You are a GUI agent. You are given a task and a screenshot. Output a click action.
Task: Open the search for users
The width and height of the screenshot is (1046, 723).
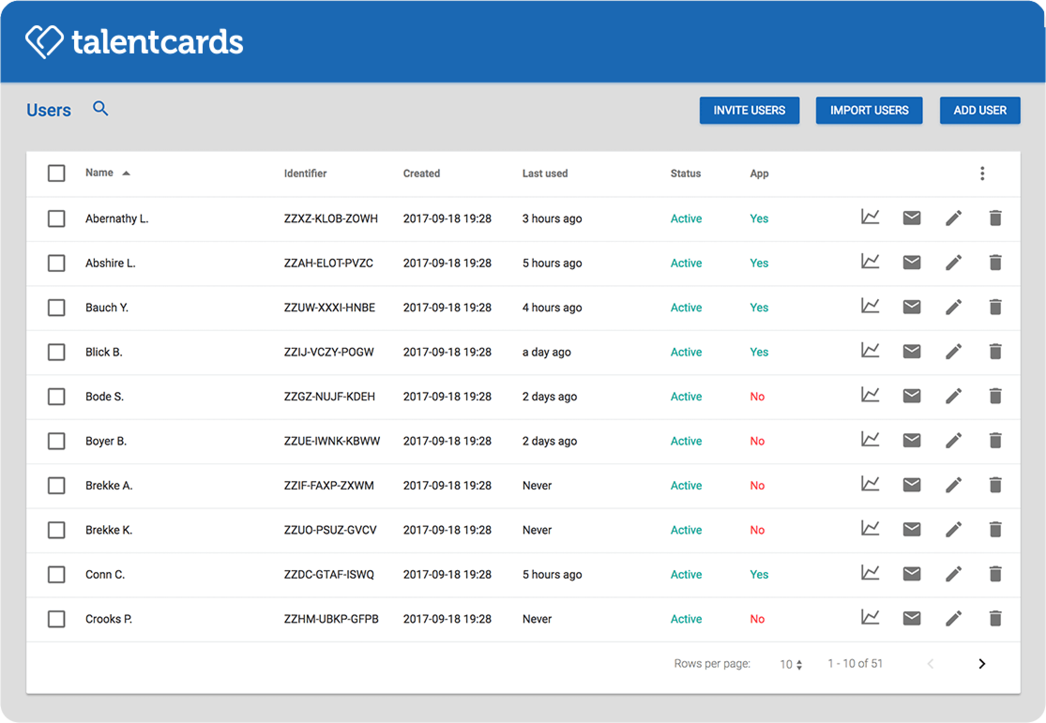[x=100, y=109]
